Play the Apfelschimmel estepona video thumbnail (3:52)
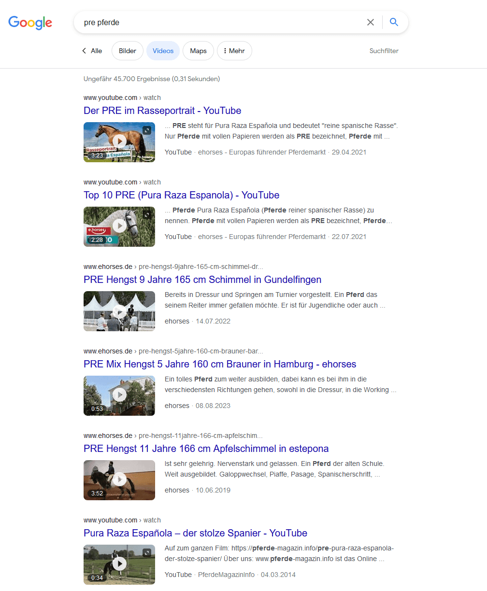Viewport: 487px width, 591px height. (x=119, y=480)
